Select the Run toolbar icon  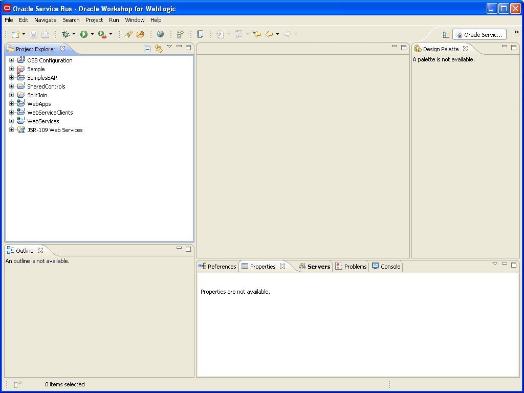click(x=85, y=34)
